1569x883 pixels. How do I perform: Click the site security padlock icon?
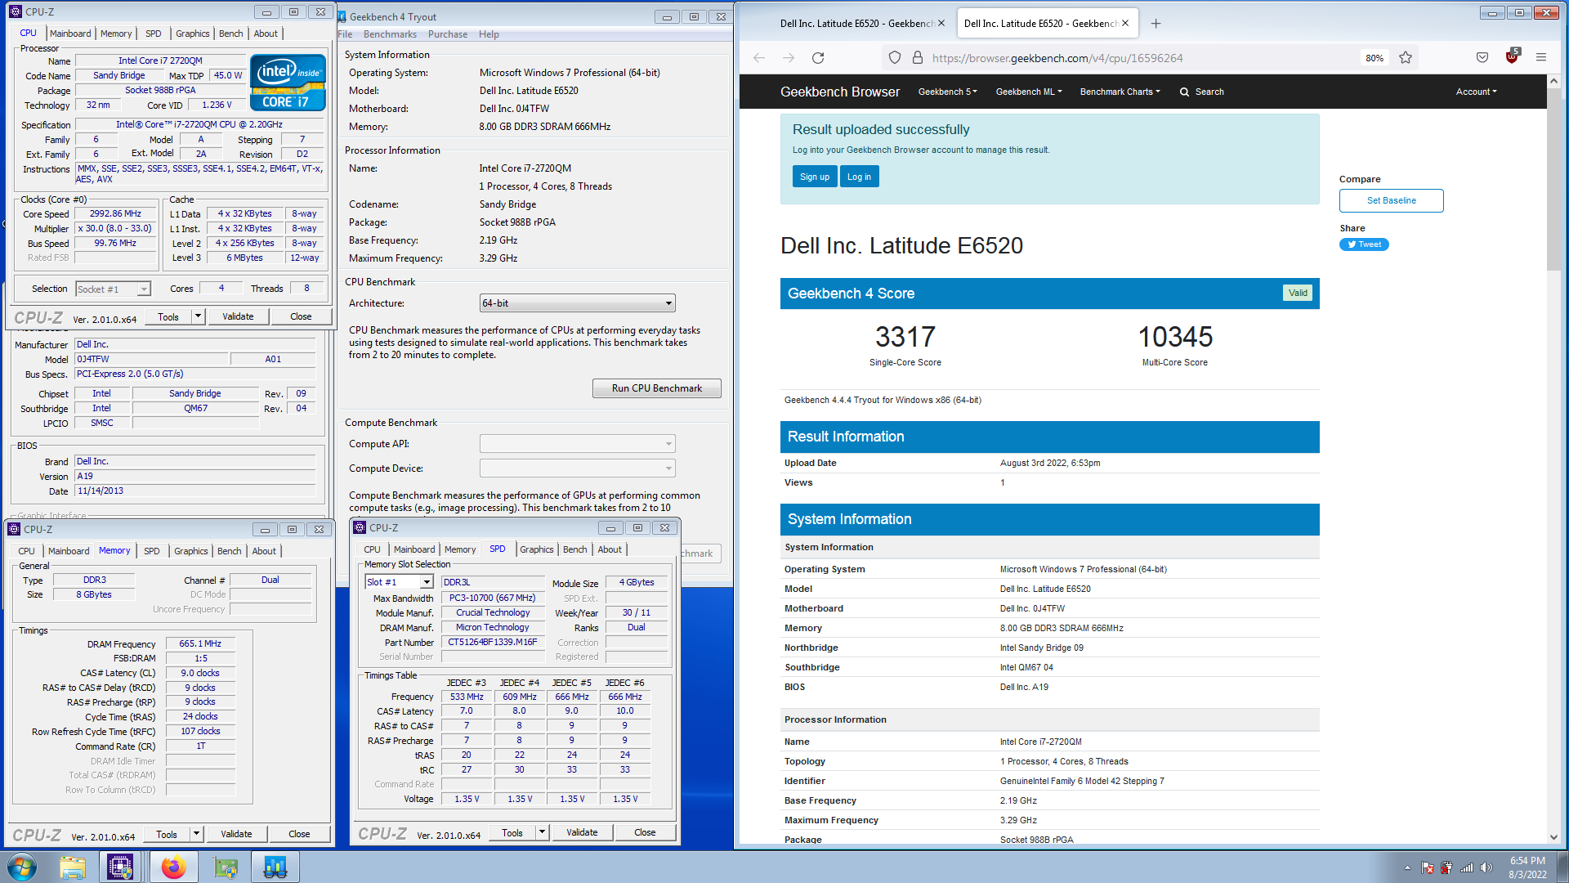[917, 58]
